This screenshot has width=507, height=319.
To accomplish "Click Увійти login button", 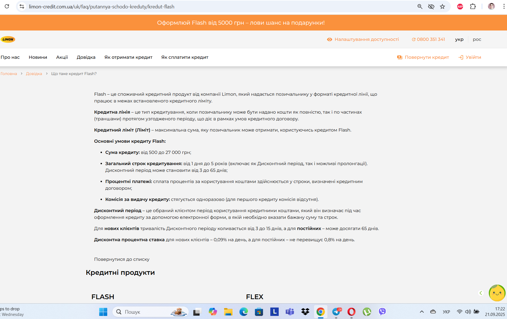I will coord(470,57).
